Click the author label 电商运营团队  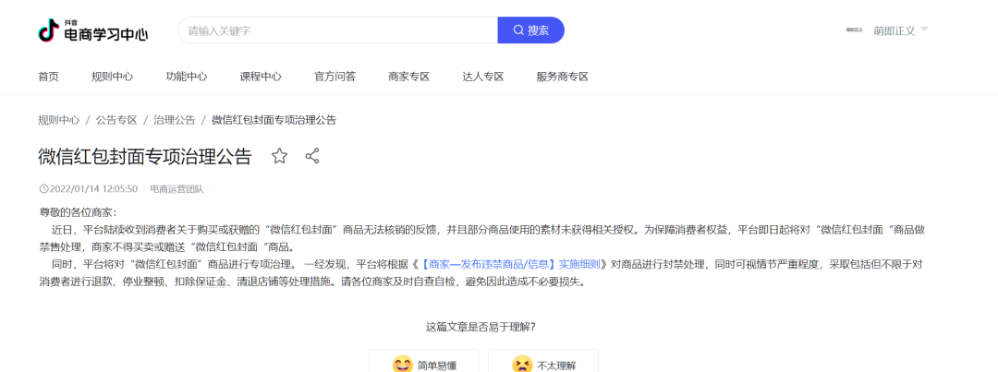(x=176, y=189)
